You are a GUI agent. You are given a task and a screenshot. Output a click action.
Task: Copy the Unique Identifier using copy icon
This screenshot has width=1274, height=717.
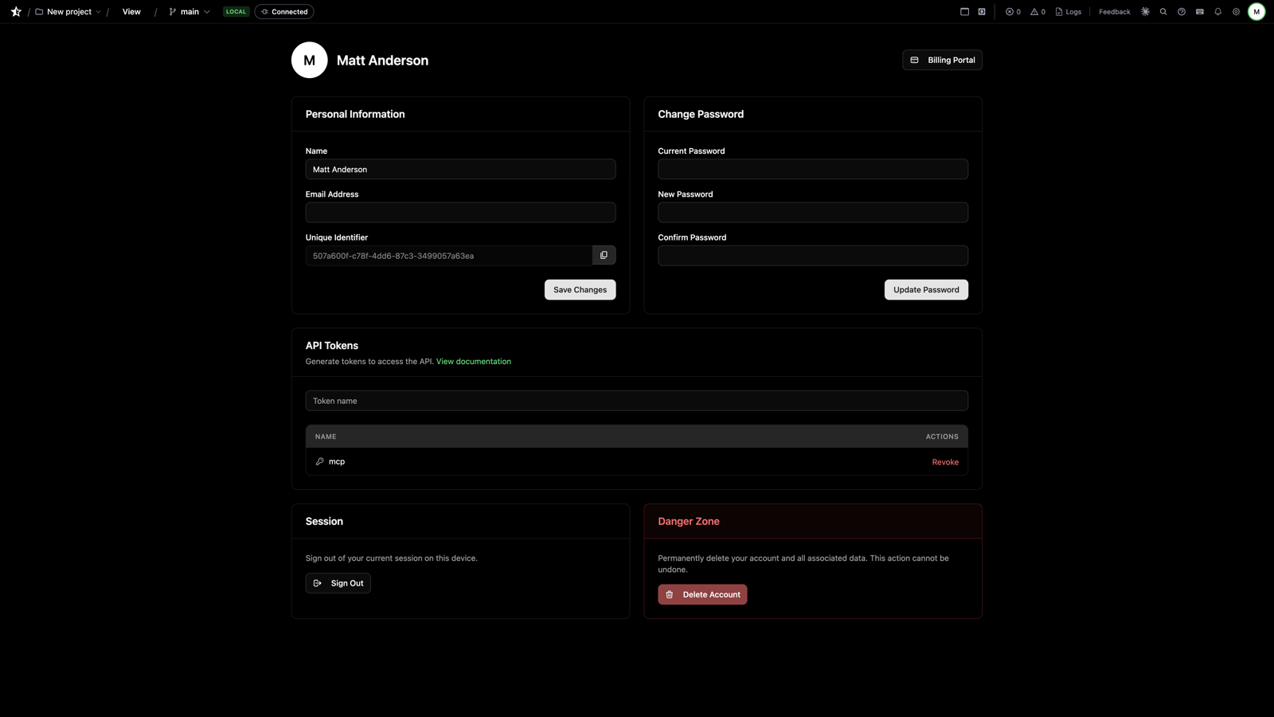(604, 255)
